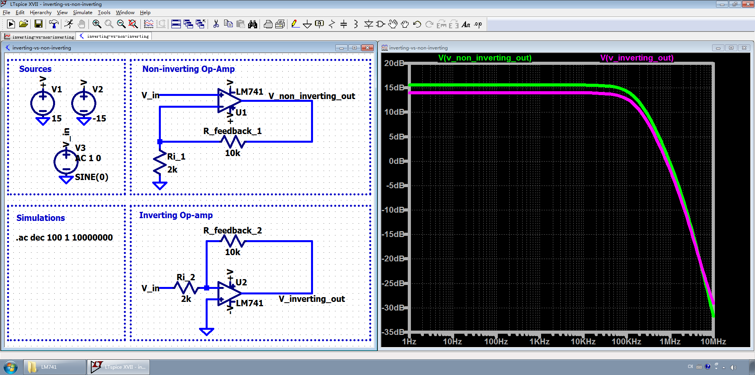Select the Draw Wire pencil tool

[295, 24]
